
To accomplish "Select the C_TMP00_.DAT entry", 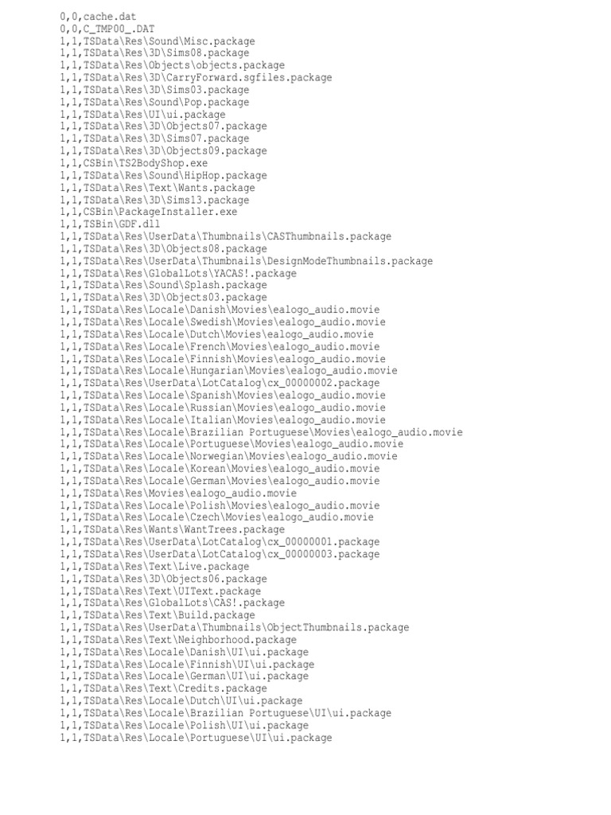I will (107, 29).
